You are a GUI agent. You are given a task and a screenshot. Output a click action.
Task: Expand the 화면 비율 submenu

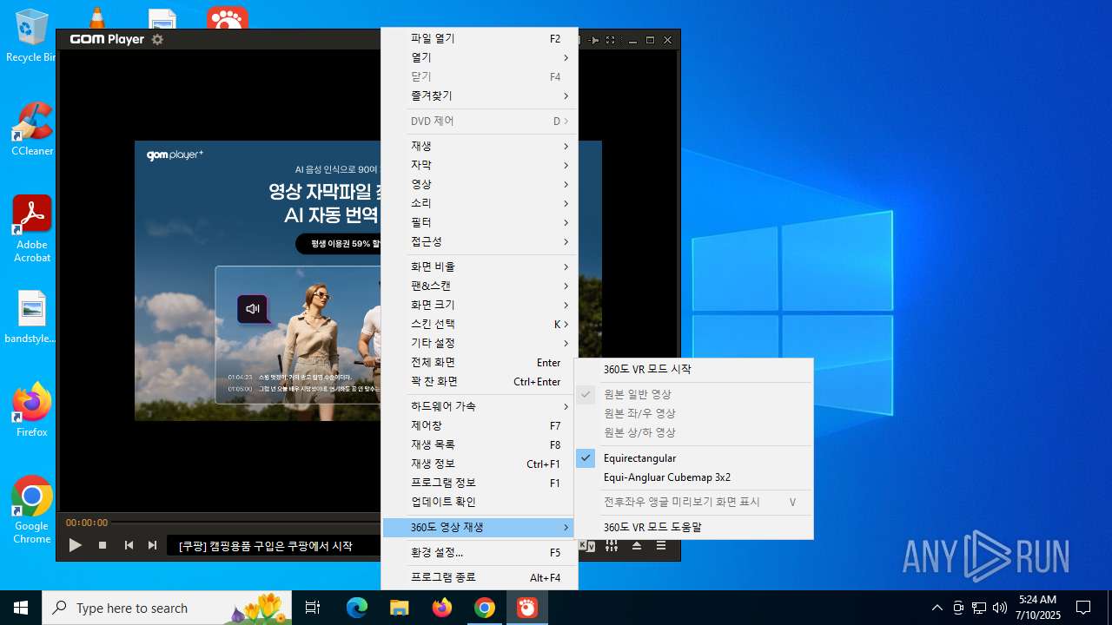click(x=479, y=266)
